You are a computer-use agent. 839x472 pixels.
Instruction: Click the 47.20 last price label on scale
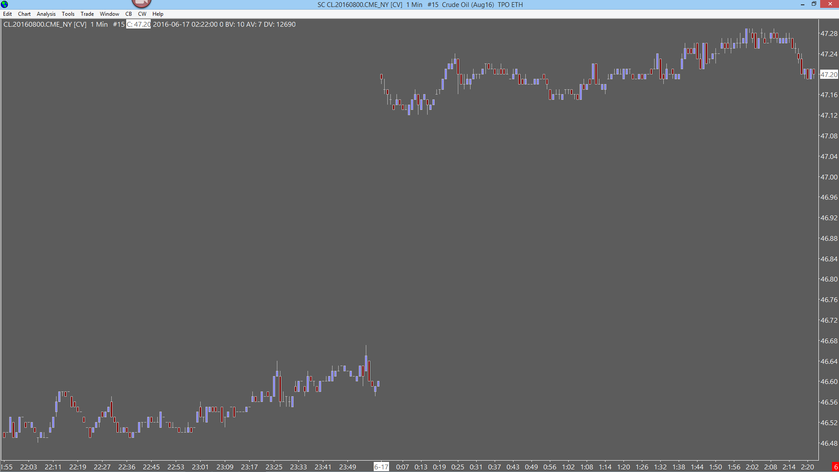pos(829,74)
